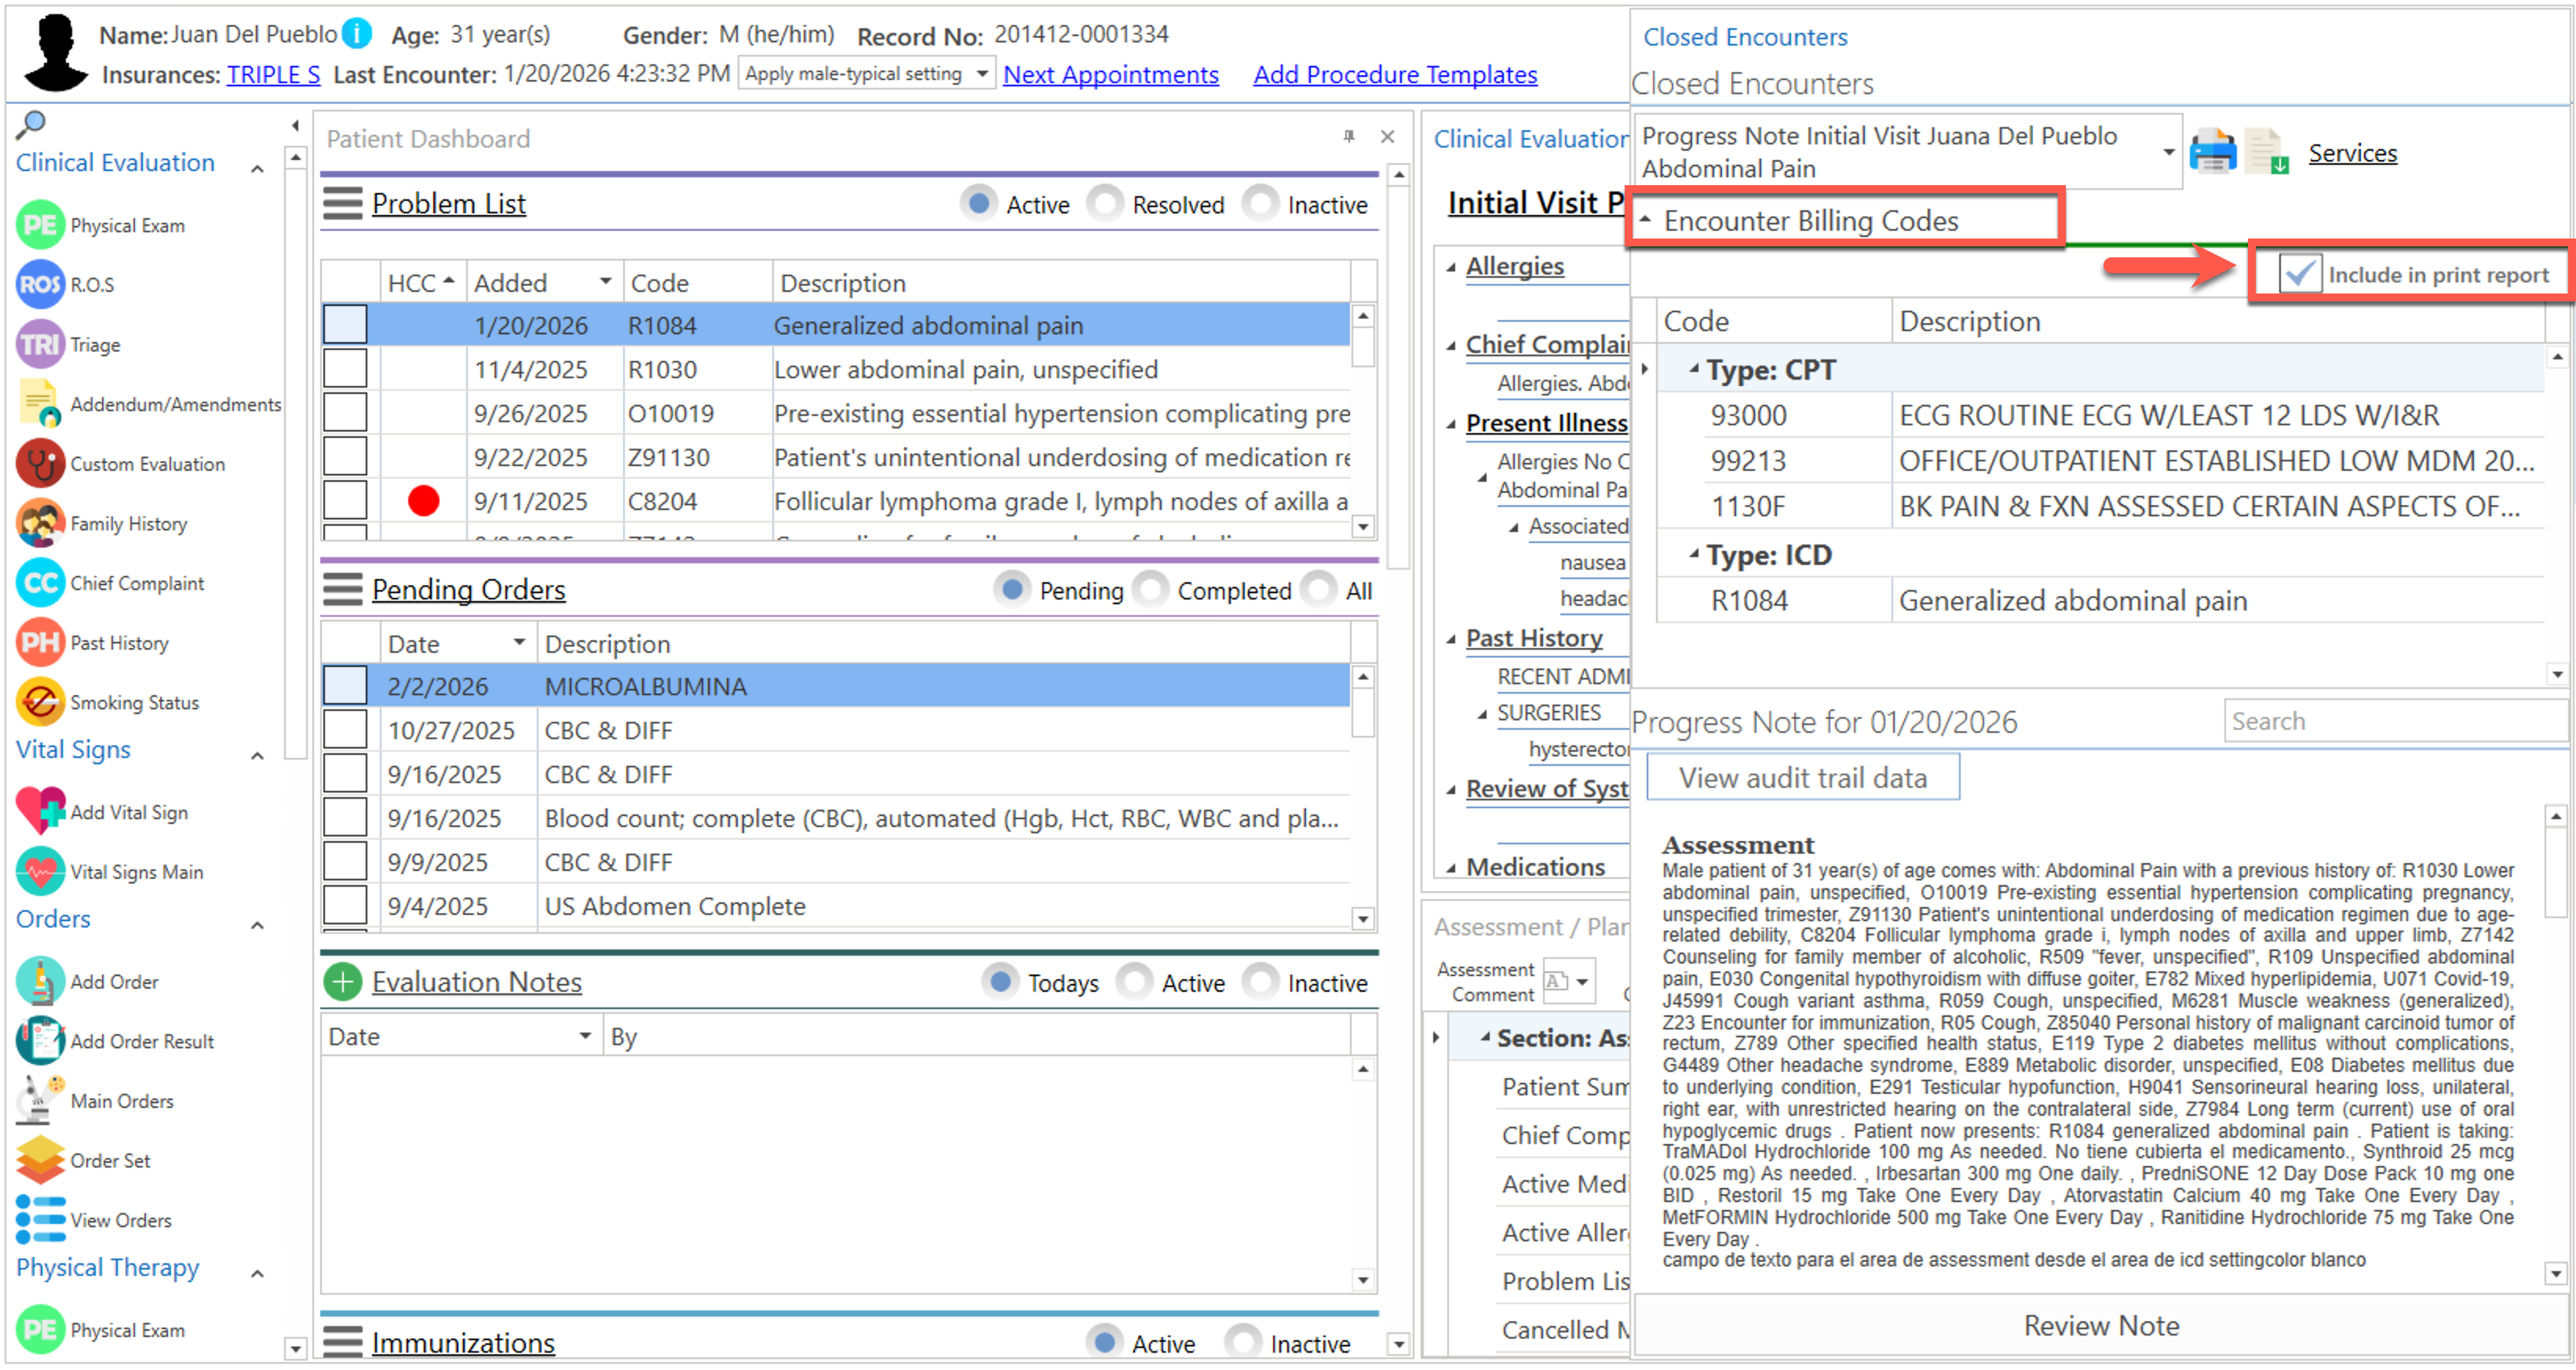Open the Physical Exam sidebar icon

[x=40, y=225]
